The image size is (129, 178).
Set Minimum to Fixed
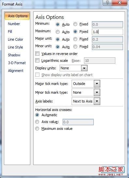coord(75,24)
